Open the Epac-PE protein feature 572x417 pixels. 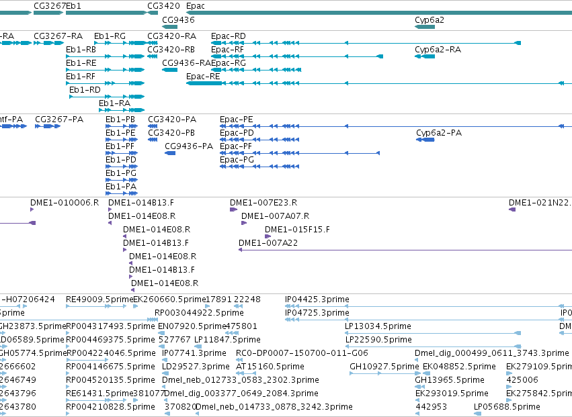[x=396, y=126]
